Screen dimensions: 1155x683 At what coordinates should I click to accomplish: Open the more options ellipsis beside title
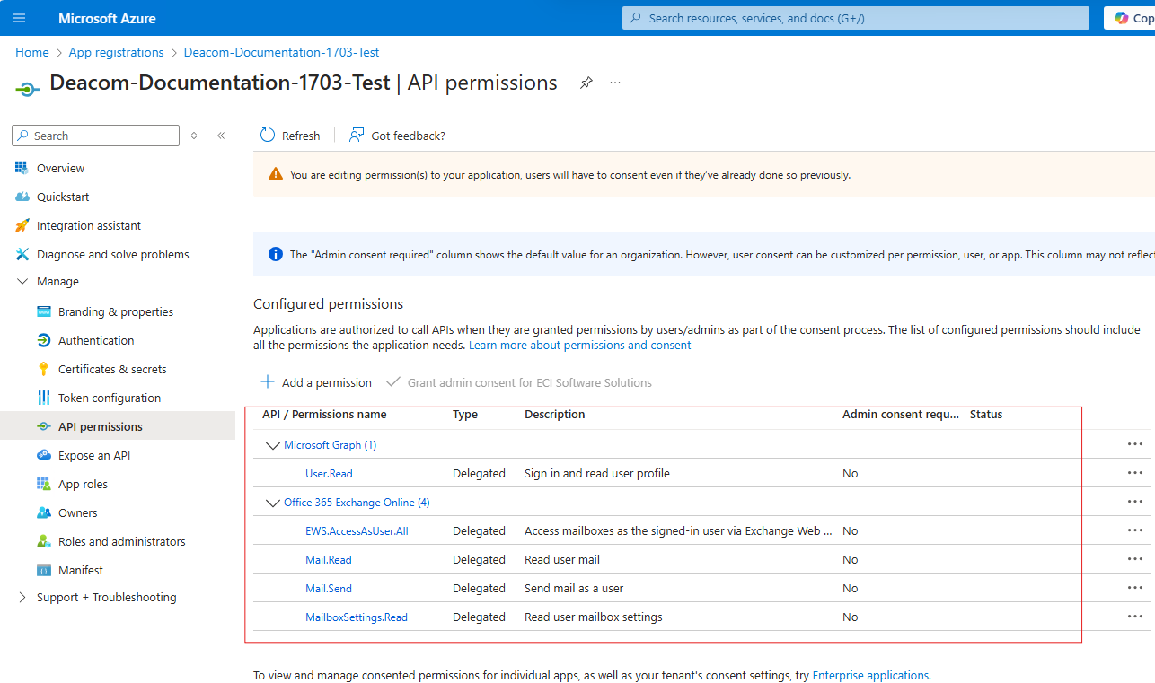pyautogui.click(x=615, y=83)
